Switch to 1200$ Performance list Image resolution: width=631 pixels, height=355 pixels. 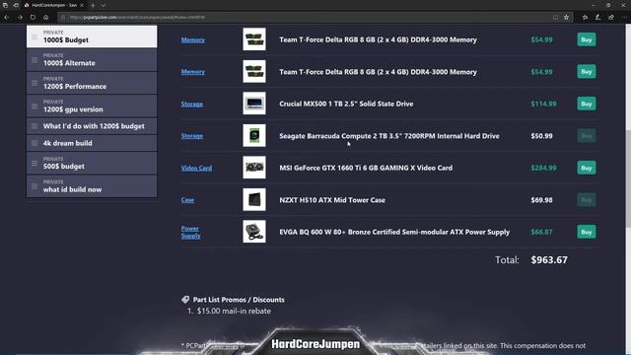92,83
